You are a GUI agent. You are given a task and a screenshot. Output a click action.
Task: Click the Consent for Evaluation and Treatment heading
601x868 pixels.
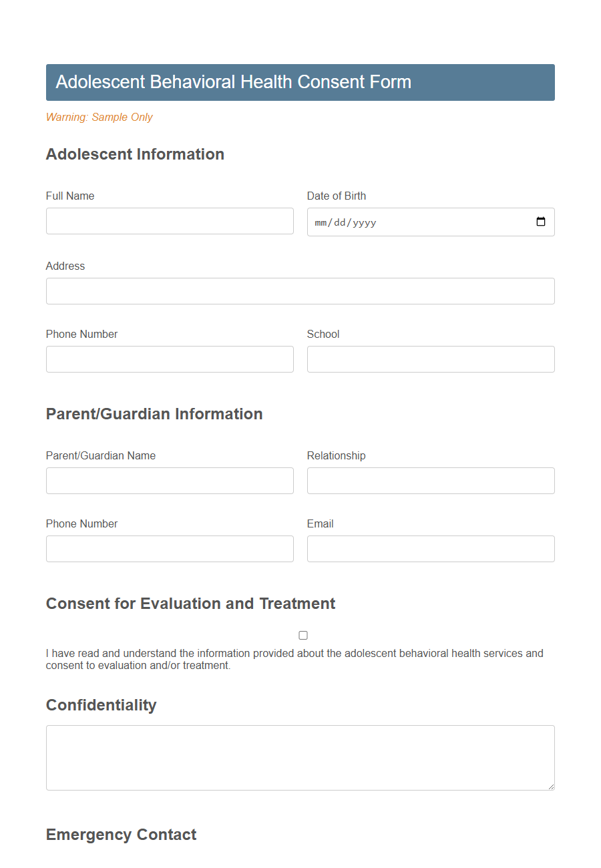(190, 603)
